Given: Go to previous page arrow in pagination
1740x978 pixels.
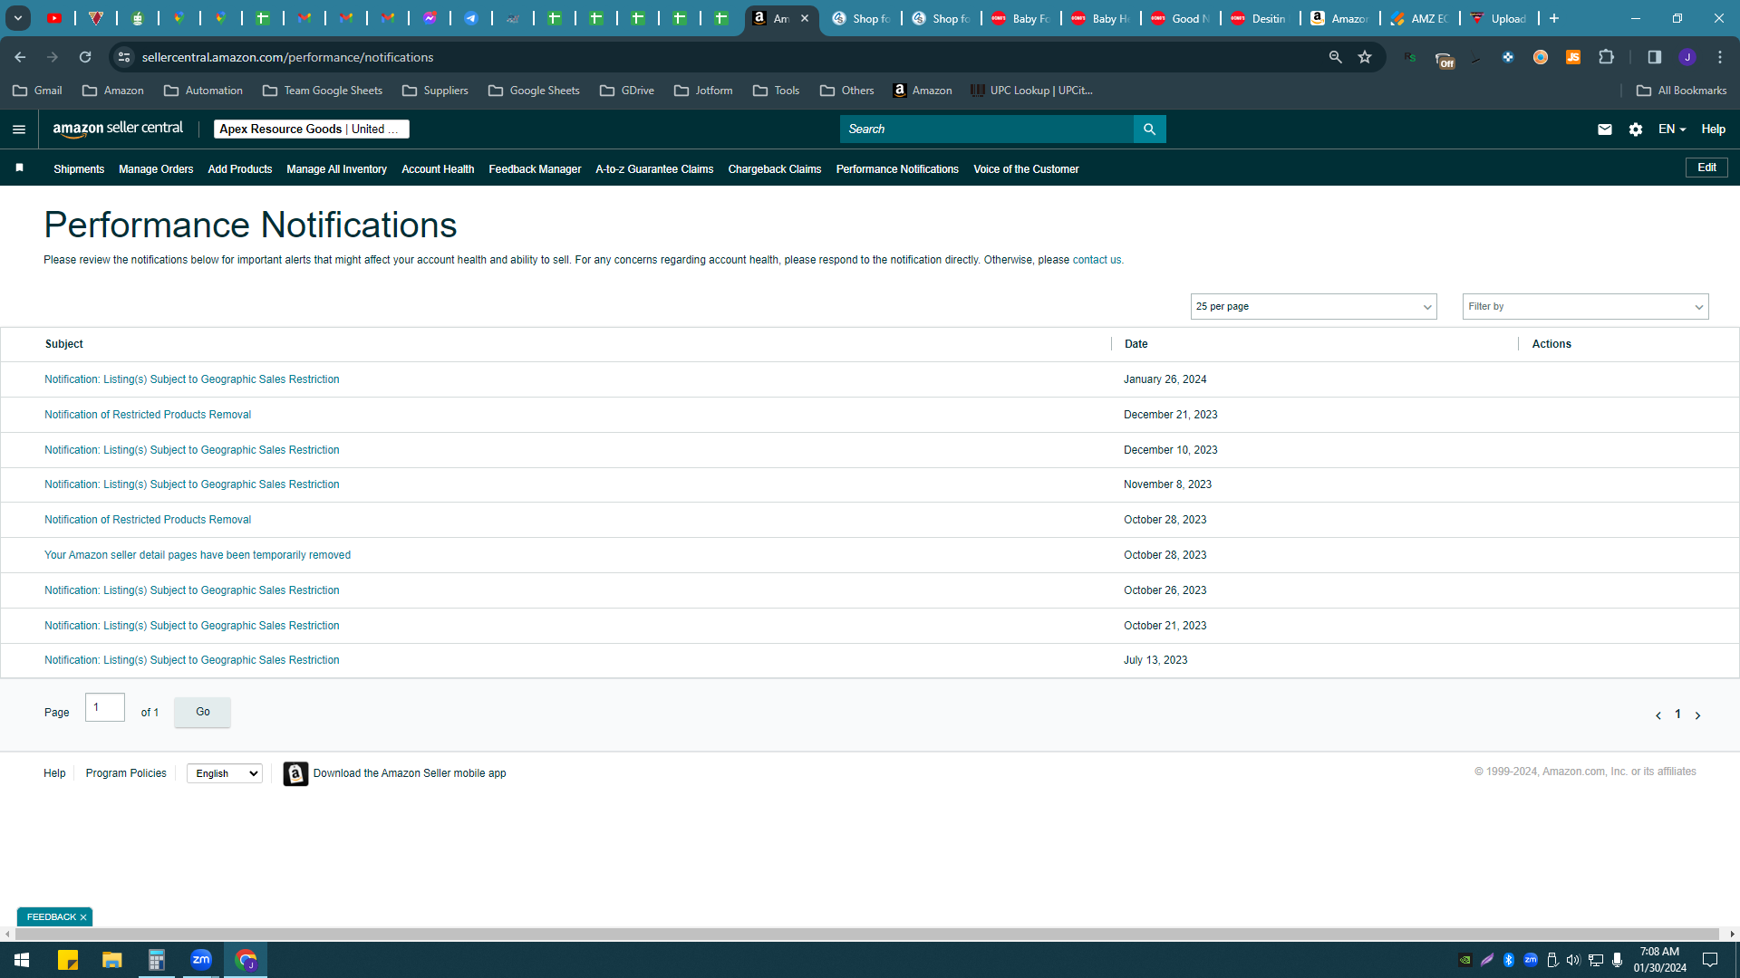Looking at the screenshot, I should 1658,715.
